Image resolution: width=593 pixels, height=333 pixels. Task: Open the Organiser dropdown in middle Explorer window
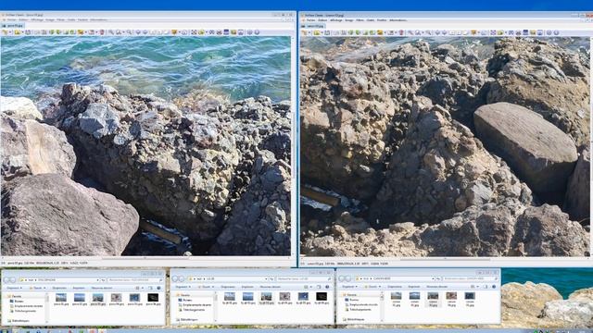pos(183,287)
